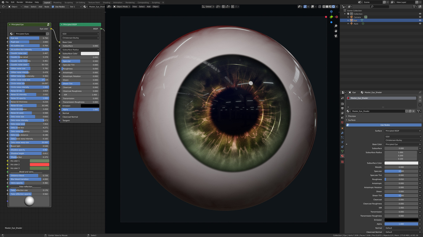This screenshot has width=423, height=237.
Task: Unlink material with the X icon
Action: click(x=413, y=111)
